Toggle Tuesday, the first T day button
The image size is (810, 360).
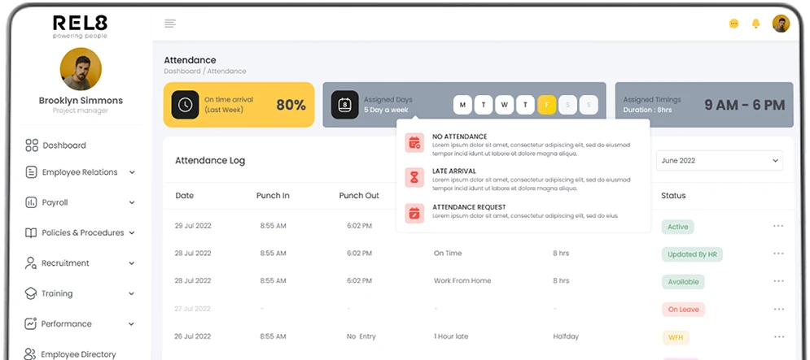click(x=484, y=105)
